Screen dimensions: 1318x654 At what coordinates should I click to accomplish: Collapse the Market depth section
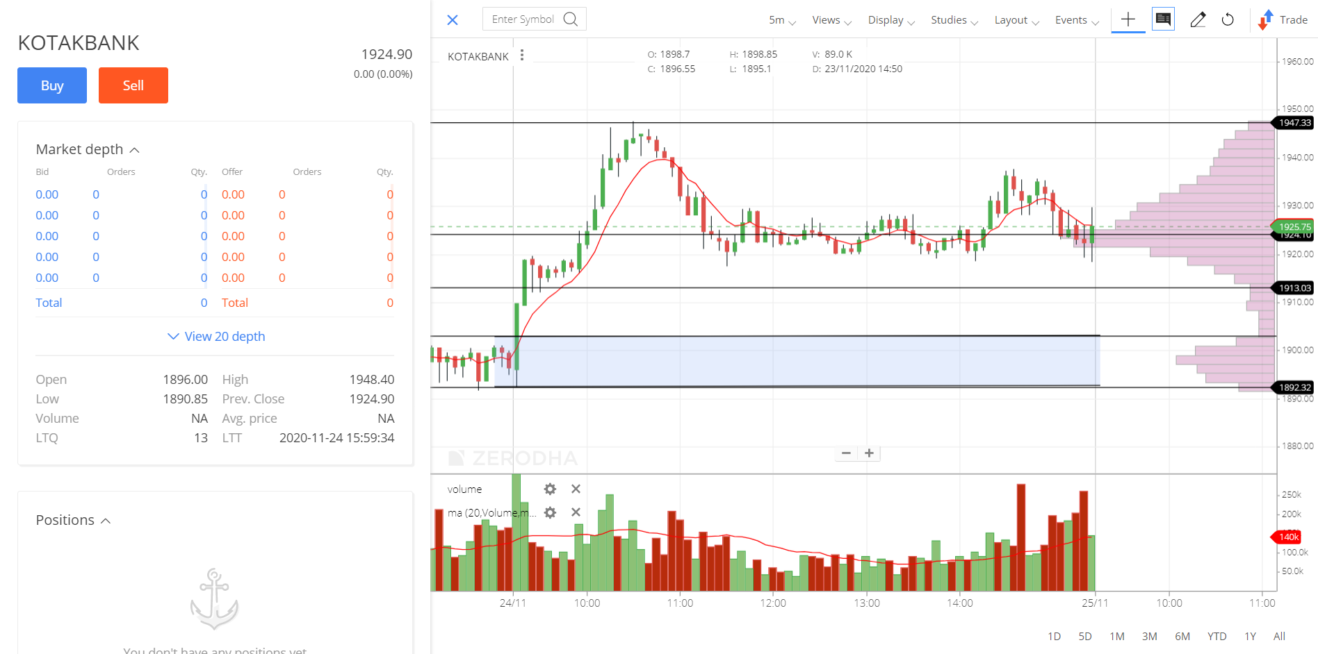click(88, 149)
